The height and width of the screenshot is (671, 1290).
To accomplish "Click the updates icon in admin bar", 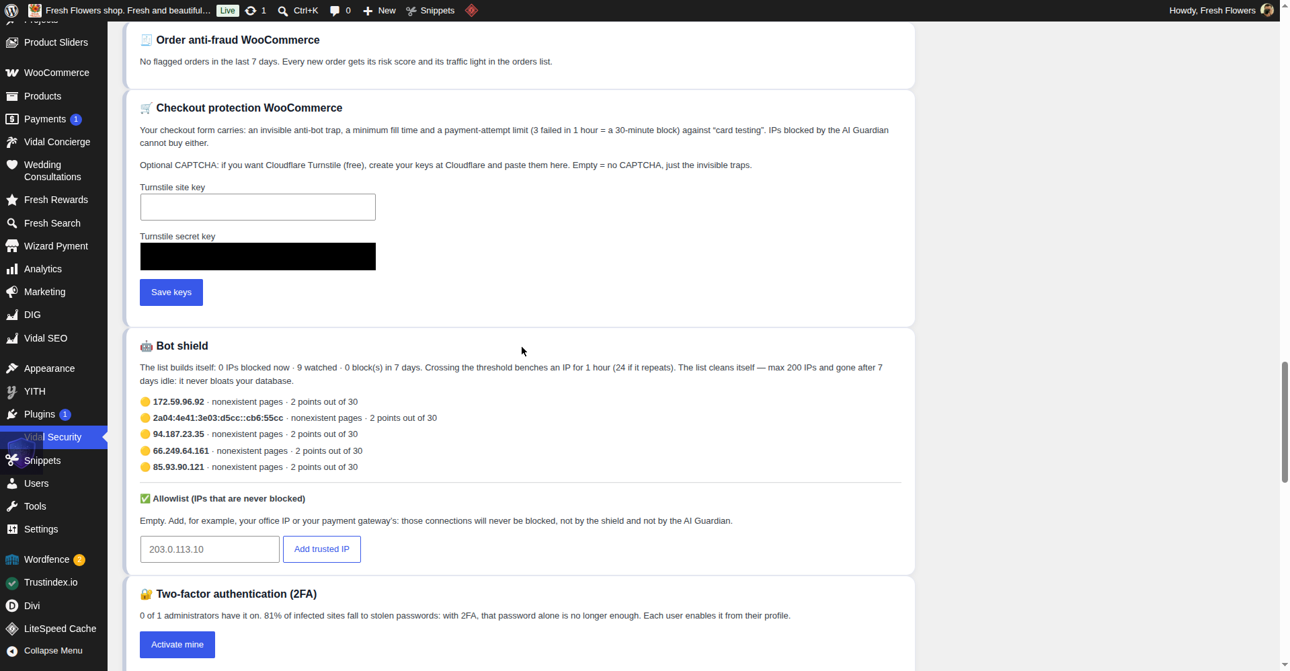I will (251, 11).
